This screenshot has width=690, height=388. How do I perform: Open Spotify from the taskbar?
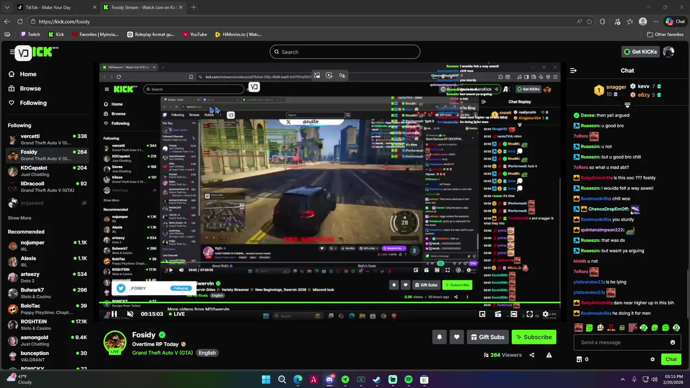click(x=409, y=380)
